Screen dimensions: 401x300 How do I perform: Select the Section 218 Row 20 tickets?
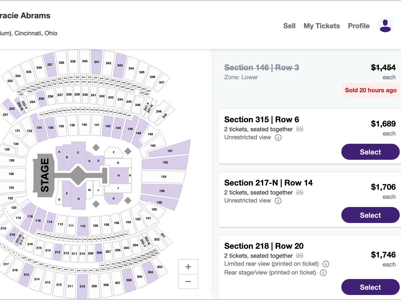click(x=370, y=287)
